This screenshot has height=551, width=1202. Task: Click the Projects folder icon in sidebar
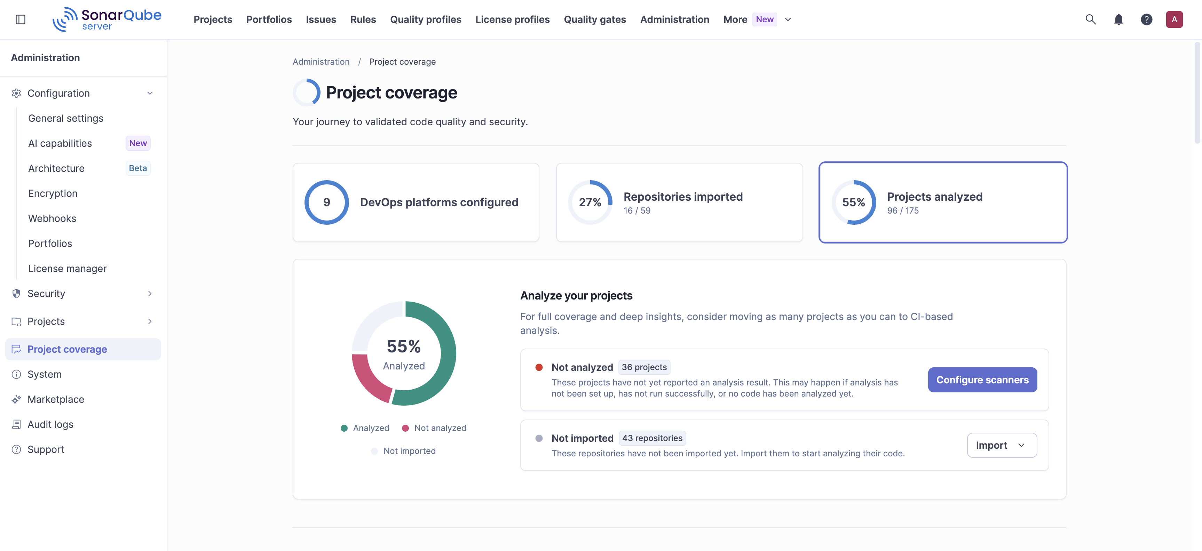16,321
